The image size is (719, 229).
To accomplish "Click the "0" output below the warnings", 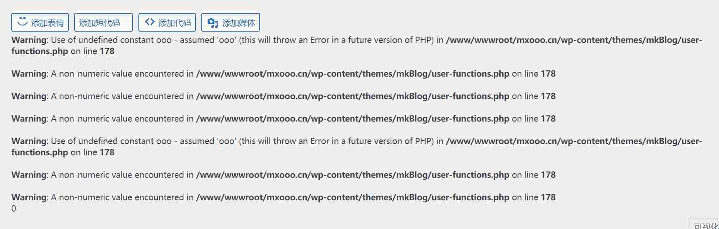I will 14,209.
